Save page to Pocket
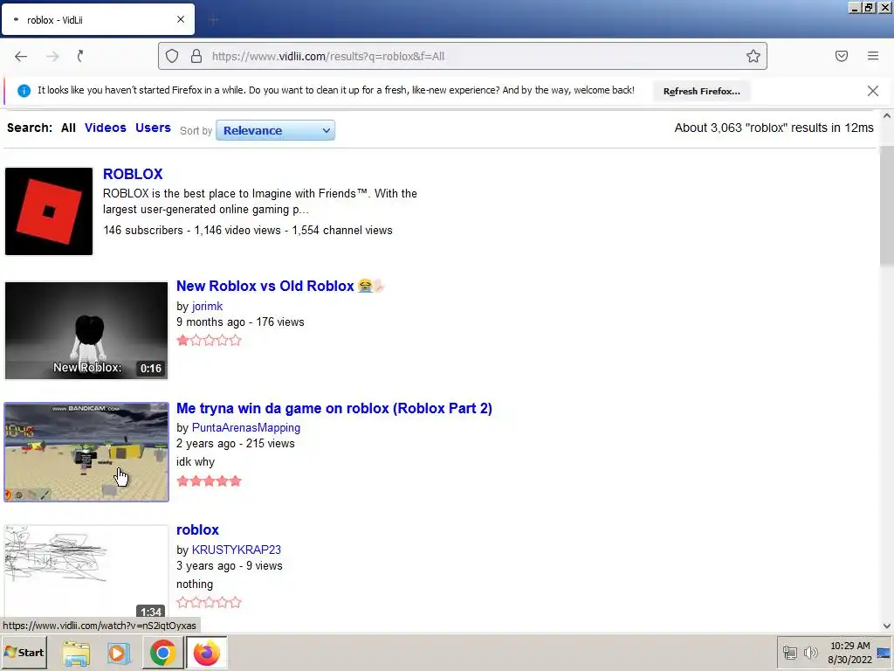This screenshot has width=894, height=671. [842, 56]
